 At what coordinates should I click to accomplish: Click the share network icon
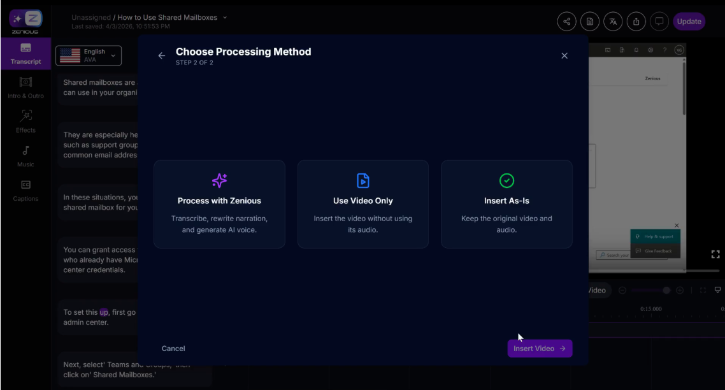[x=566, y=21]
